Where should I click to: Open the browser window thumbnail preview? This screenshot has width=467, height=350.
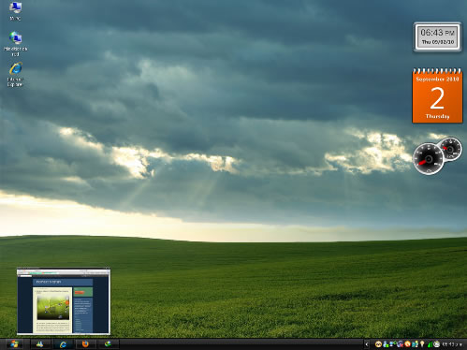pyautogui.click(x=64, y=301)
